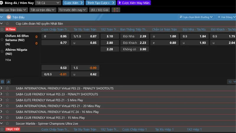Viewport: 236px width, 133px height.
Task: Open the Tất Cả dropdown
Action: (48, 3)
